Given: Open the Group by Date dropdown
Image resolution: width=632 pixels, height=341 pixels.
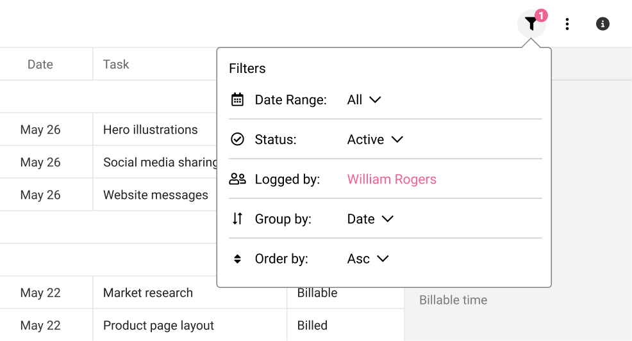Looking at the screenshot, I should (x=370, y=219).
